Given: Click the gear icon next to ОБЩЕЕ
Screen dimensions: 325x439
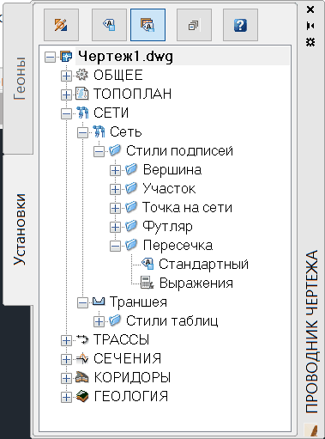Looking at the screenshot, I should pos(82,75).
